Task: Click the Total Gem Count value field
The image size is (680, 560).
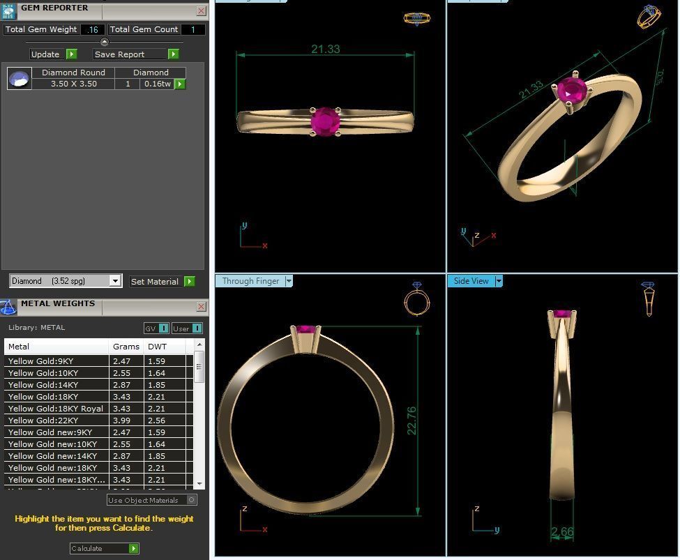Action: [192, 29]
